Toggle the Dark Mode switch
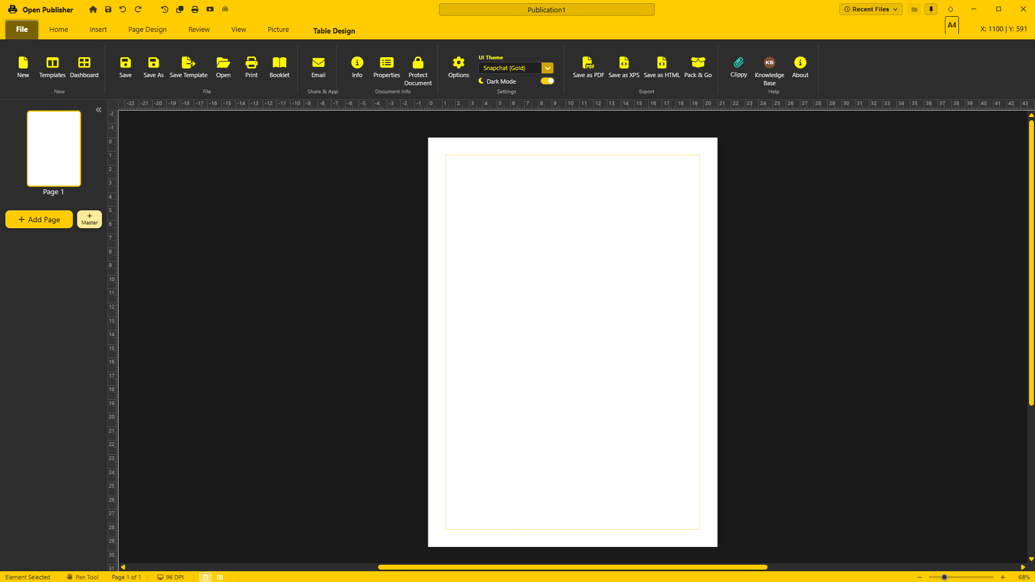This screenshot has height=582, width=1035. pos(547,81)
